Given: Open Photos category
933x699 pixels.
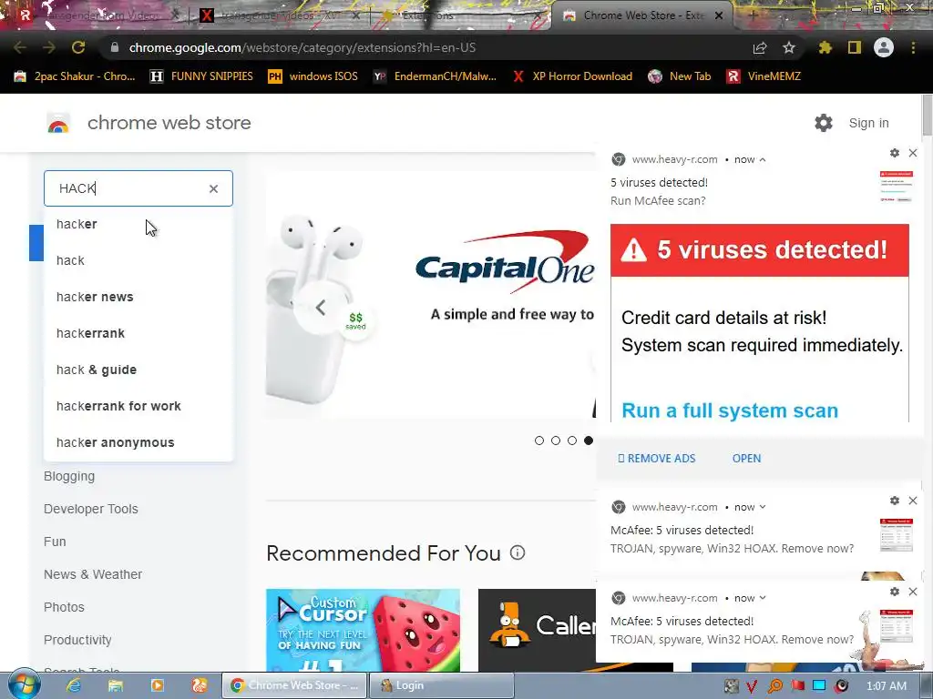Looking at the screenshot, I should (x=64, y=607).
